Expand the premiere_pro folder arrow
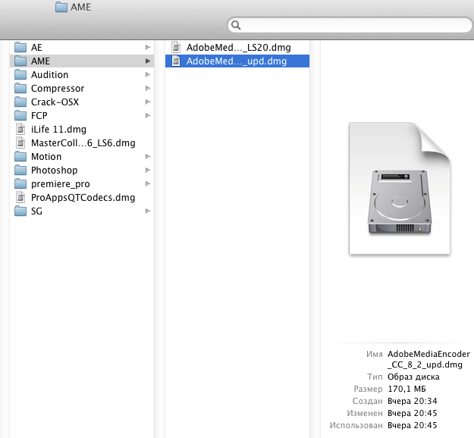This screenshot has height=438, width=474. pyautogui.click(x=148, y=184)
